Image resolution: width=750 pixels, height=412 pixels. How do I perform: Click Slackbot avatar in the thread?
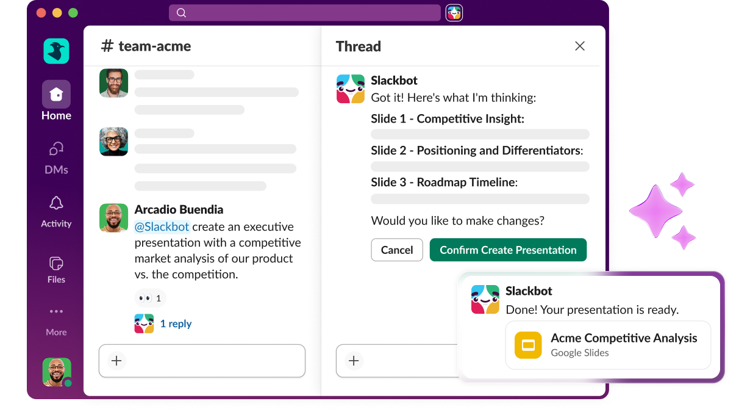click(351, 89)
